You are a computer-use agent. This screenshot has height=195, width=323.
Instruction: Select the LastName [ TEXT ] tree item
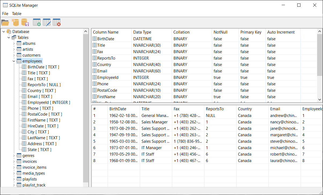(x=44, y=138)
